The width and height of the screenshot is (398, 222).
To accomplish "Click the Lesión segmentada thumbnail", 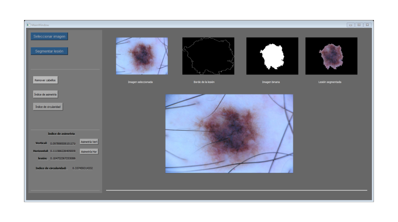I will click(x=331, y=56).
